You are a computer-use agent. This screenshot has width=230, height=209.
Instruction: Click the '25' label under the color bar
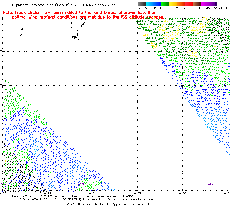(177, 8)
